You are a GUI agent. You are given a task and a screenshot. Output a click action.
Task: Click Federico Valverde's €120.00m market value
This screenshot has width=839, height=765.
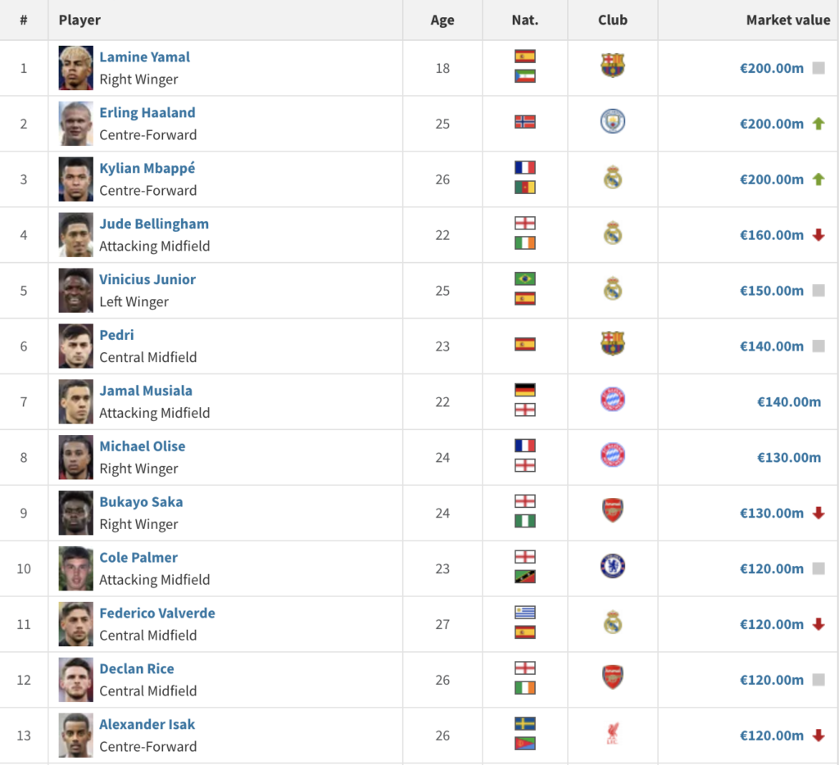[771, 624]
